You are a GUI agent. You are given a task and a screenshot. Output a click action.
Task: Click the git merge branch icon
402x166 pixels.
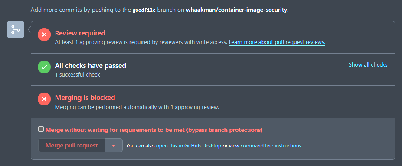click(16, 29)
